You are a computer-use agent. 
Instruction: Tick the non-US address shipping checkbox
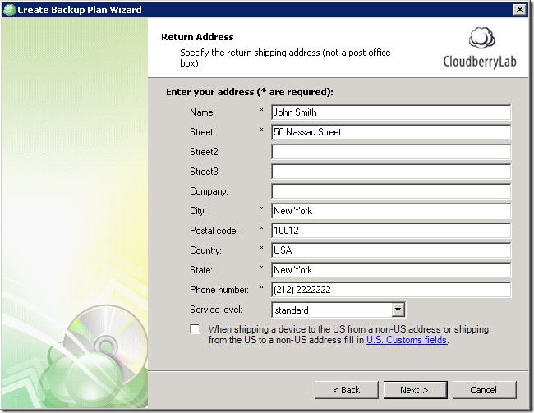pos(196,329)
